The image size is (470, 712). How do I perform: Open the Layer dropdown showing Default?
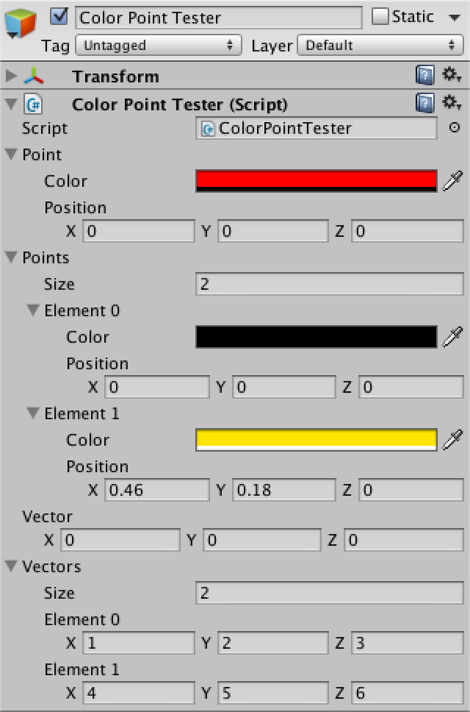pos(380,46)
